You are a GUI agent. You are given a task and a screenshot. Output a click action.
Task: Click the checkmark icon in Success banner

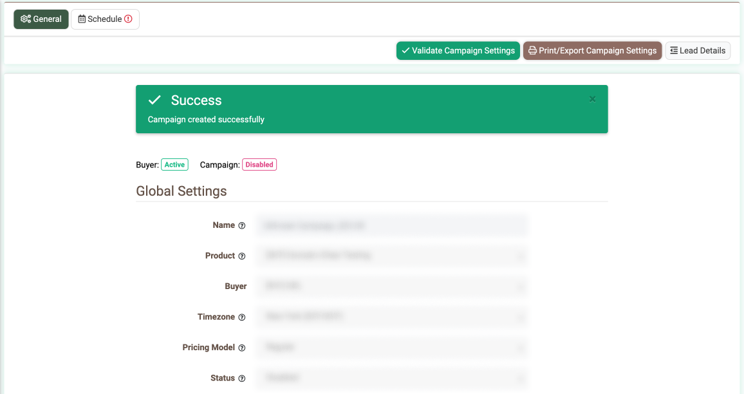click(154, 100)
